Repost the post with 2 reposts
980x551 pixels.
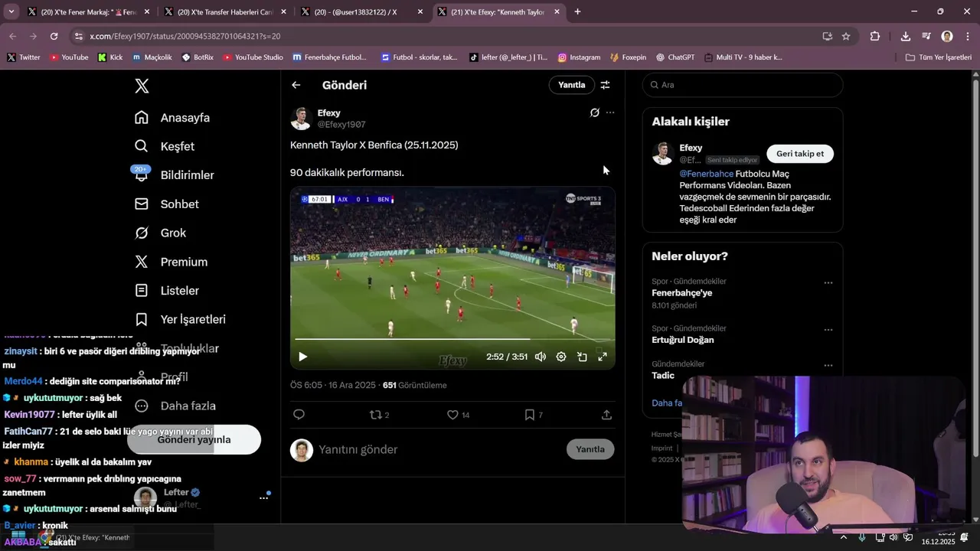pyautogui.click(x=380, y=415)
